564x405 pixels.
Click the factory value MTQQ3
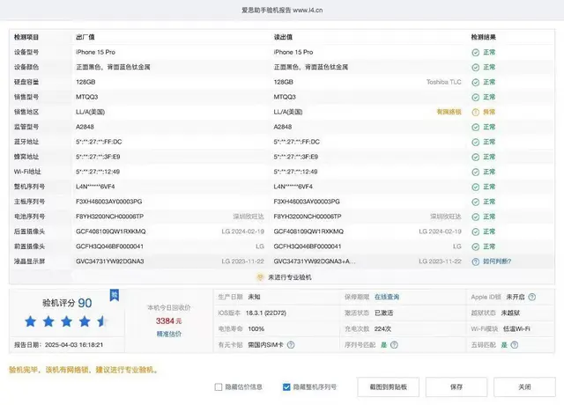coord(86,97)
